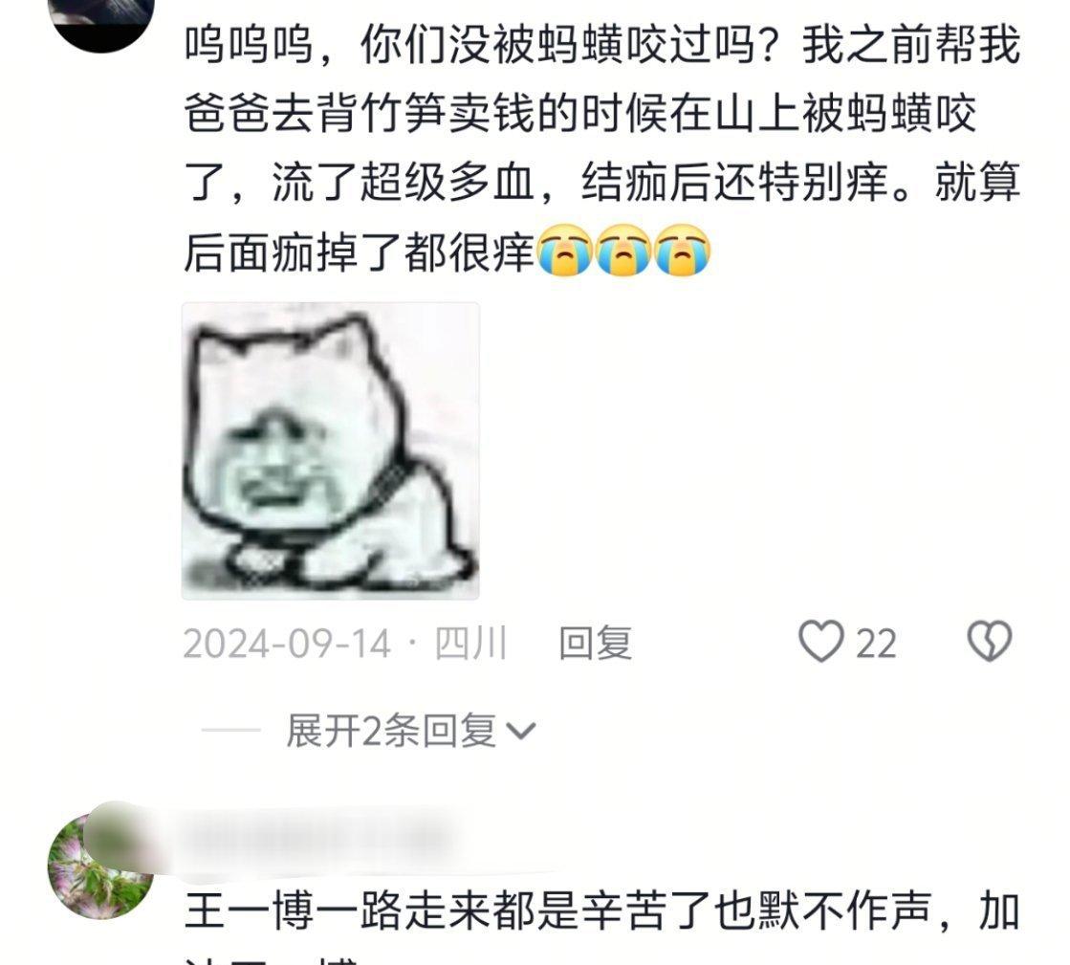Select the comment text starting with 呜呜呜
The height and width of the screenshot is (965, 1070).
[601, 149]
